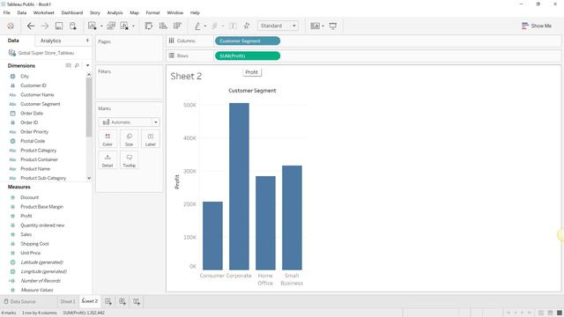Expand the Clear Sheet dropdown arrow
This screenshot has width=564, height=317.
(133, 26)
